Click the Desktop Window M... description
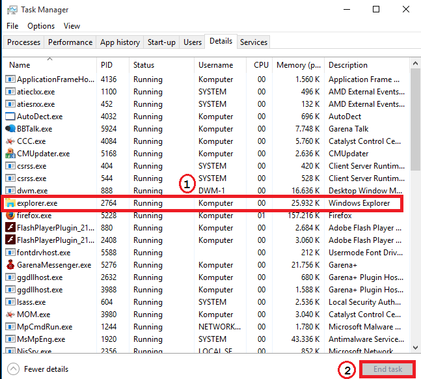This screenshot has width=421, height=379. click(x=365, y=191)
